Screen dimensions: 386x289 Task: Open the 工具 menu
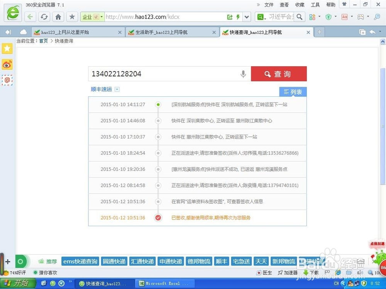315,5
